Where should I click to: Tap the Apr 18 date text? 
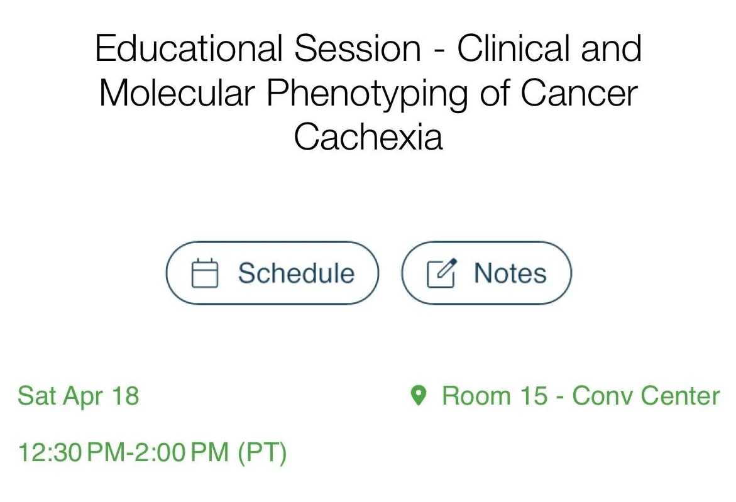point(102,396)
